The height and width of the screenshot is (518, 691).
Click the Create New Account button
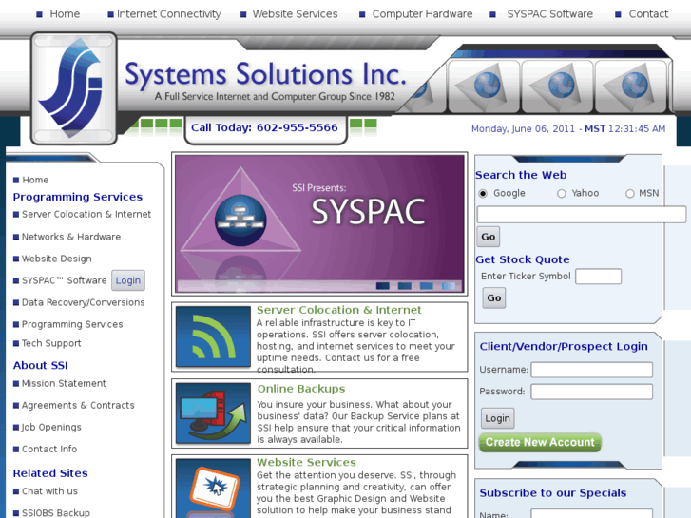(540, 442)
